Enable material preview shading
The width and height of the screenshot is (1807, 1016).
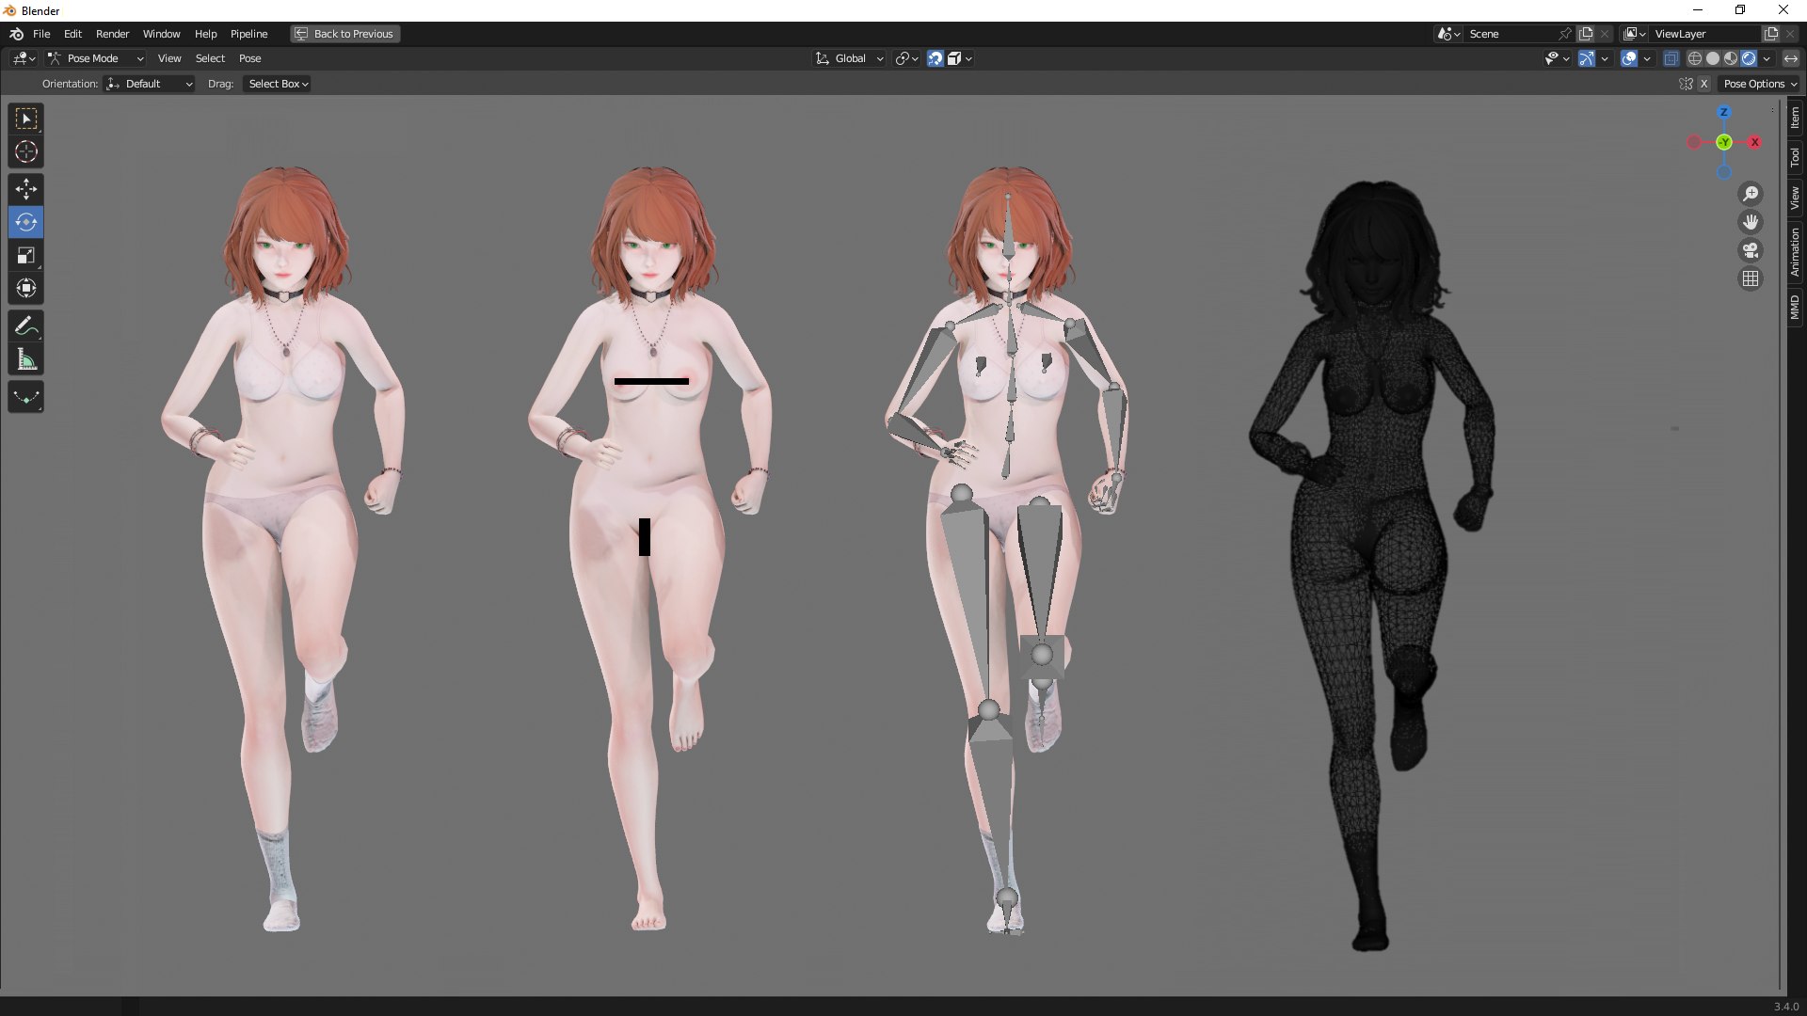[x=1731, y=58]
